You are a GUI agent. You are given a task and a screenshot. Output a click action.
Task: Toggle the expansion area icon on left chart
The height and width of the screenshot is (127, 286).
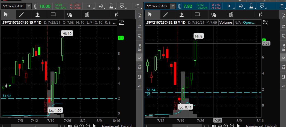(121, 23)
